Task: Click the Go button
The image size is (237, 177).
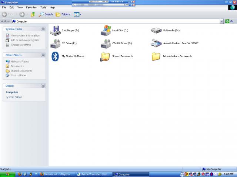Action: pyautogui.click(x=230, y=21)
